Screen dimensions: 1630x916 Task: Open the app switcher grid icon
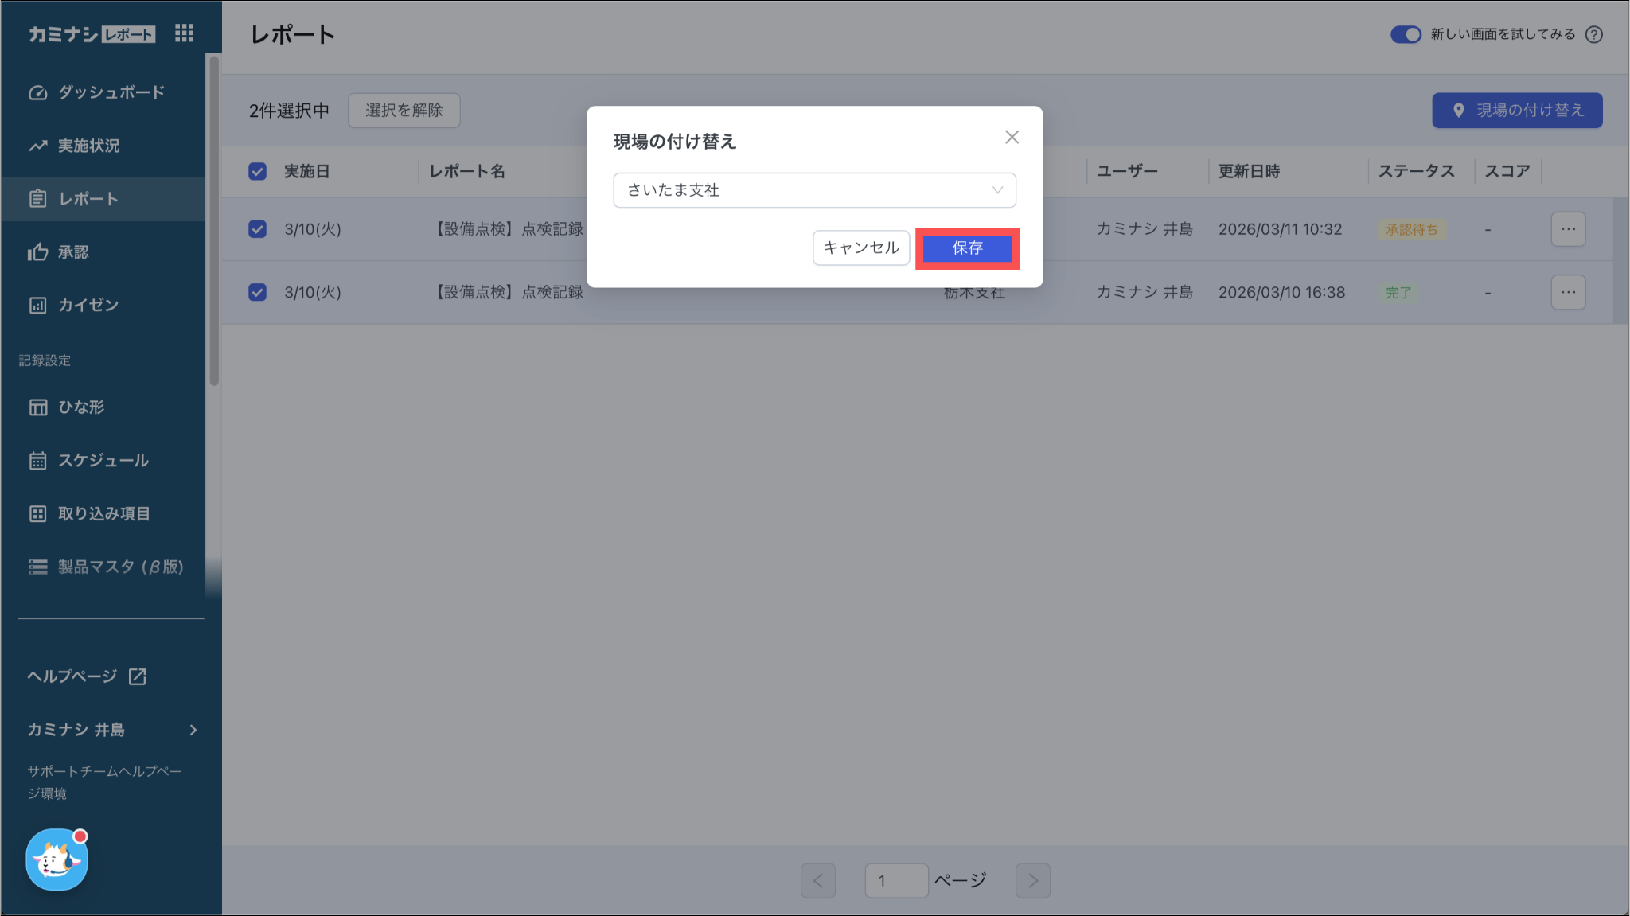click(x=184, y=33)
